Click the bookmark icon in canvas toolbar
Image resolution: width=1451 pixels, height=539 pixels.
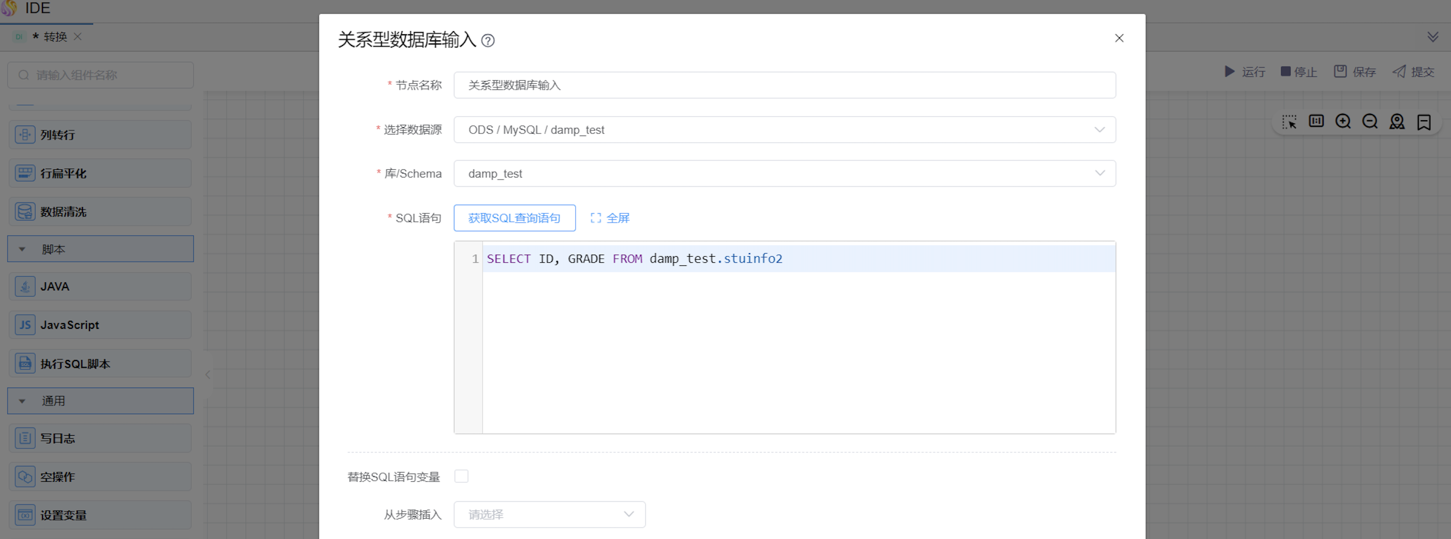tap(1424, 122)
